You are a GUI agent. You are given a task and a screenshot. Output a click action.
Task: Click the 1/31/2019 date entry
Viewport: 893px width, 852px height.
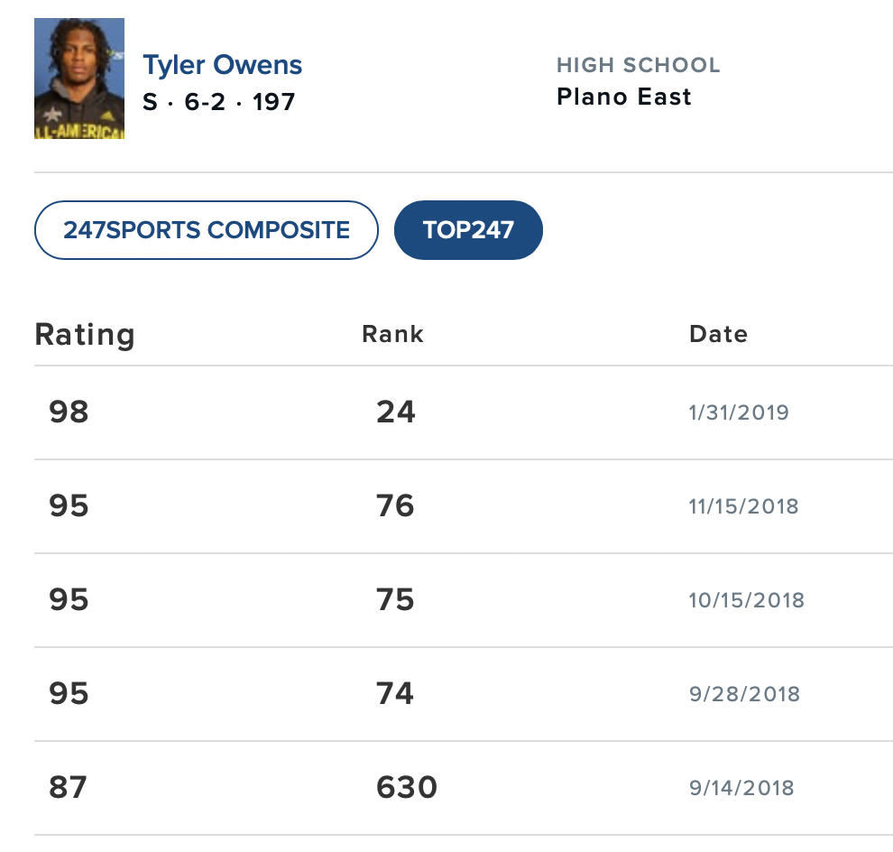[739, 412]
